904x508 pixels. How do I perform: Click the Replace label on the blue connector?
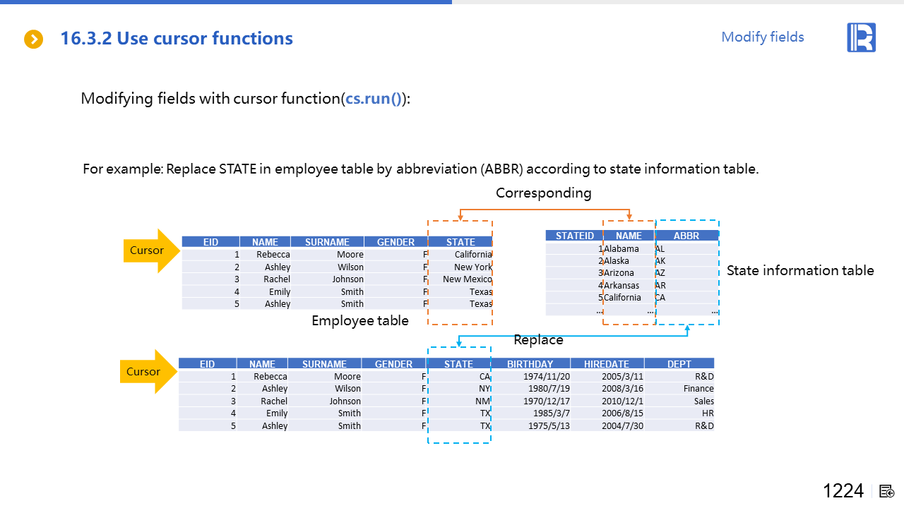(538, 340)
